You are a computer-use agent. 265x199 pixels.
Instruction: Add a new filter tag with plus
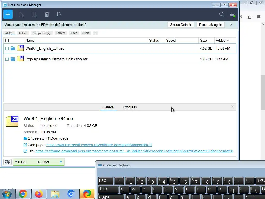95,33
